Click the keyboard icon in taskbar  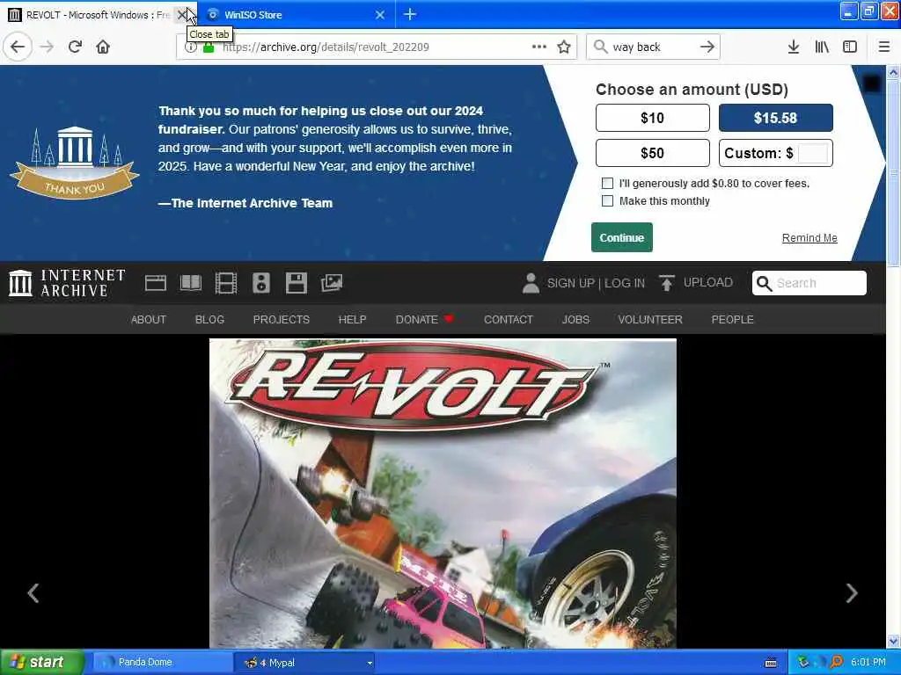771,663
